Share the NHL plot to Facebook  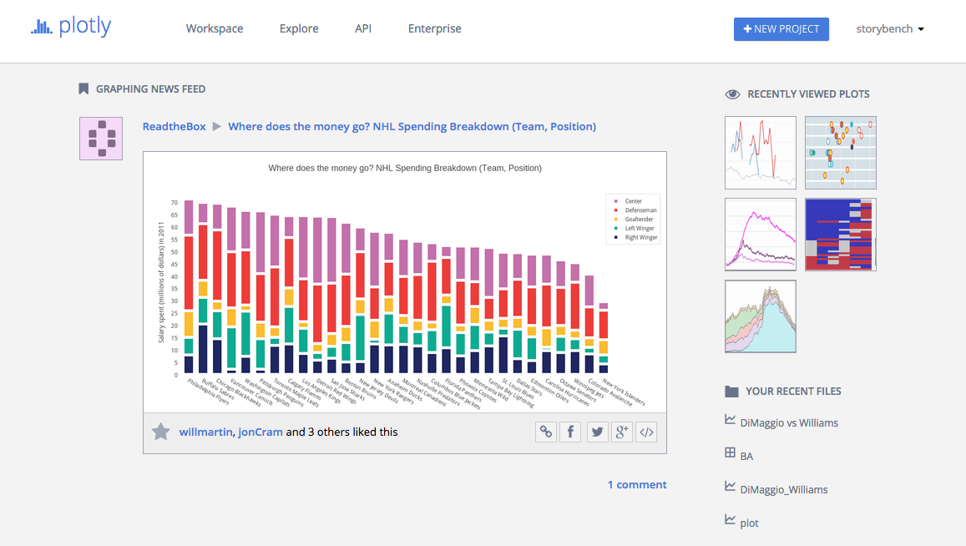pos(571,432)
